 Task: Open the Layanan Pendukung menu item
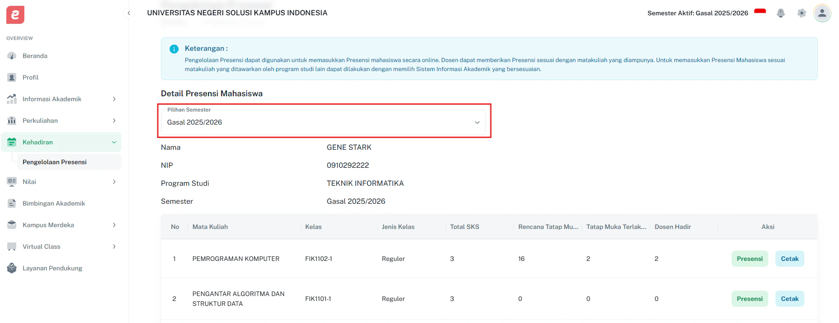[61, 268]
